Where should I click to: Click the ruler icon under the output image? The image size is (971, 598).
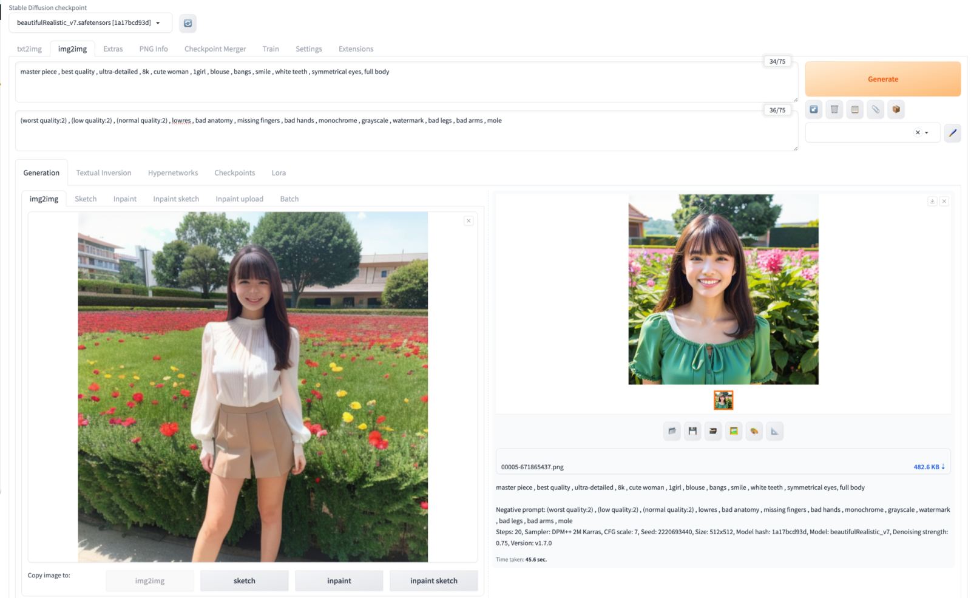[x=774, y=431]
